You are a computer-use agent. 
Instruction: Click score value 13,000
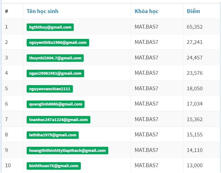(195, 165)
